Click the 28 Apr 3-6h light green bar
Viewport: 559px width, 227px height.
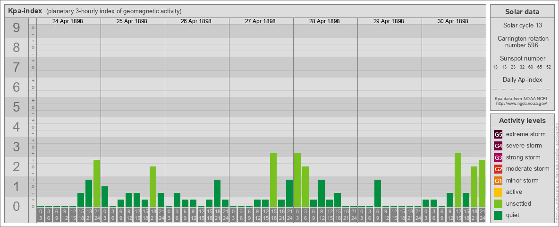305,187
